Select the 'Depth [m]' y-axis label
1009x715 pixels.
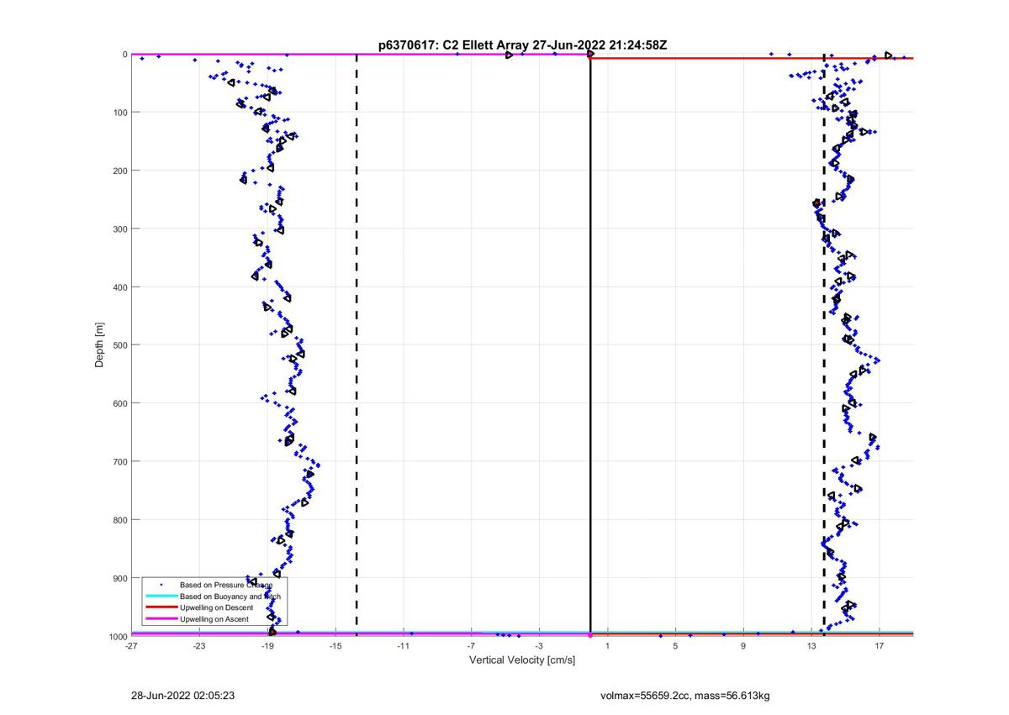tap(100, 344)
